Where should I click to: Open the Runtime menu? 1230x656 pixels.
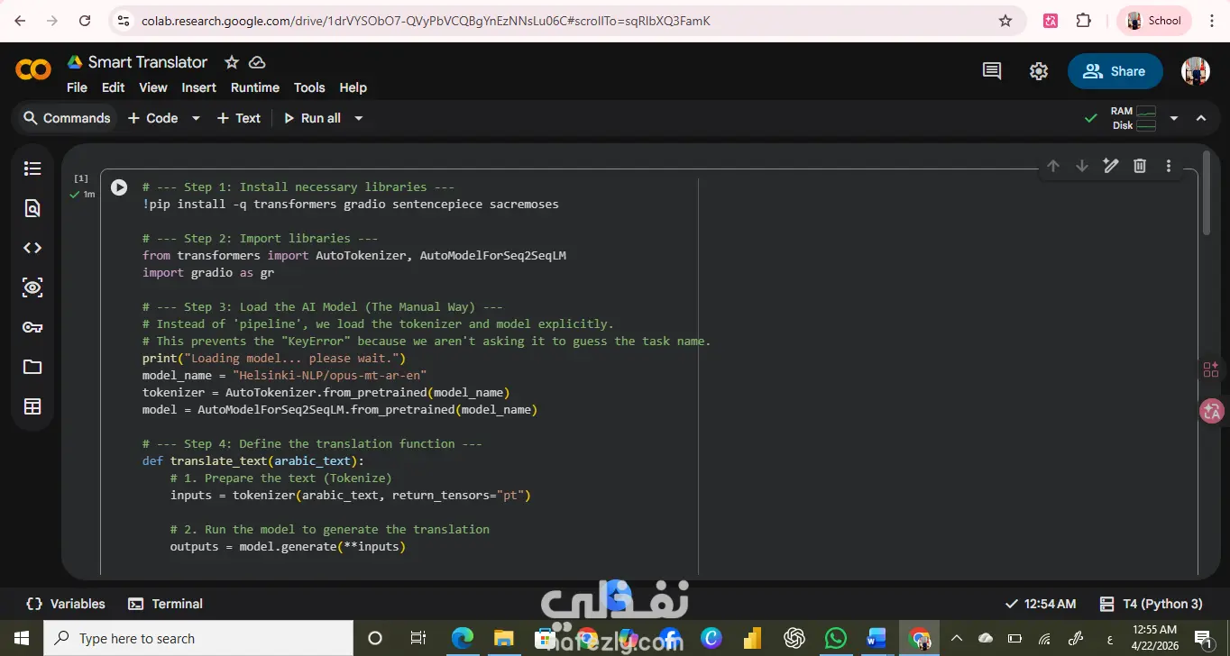coord(255,87)
